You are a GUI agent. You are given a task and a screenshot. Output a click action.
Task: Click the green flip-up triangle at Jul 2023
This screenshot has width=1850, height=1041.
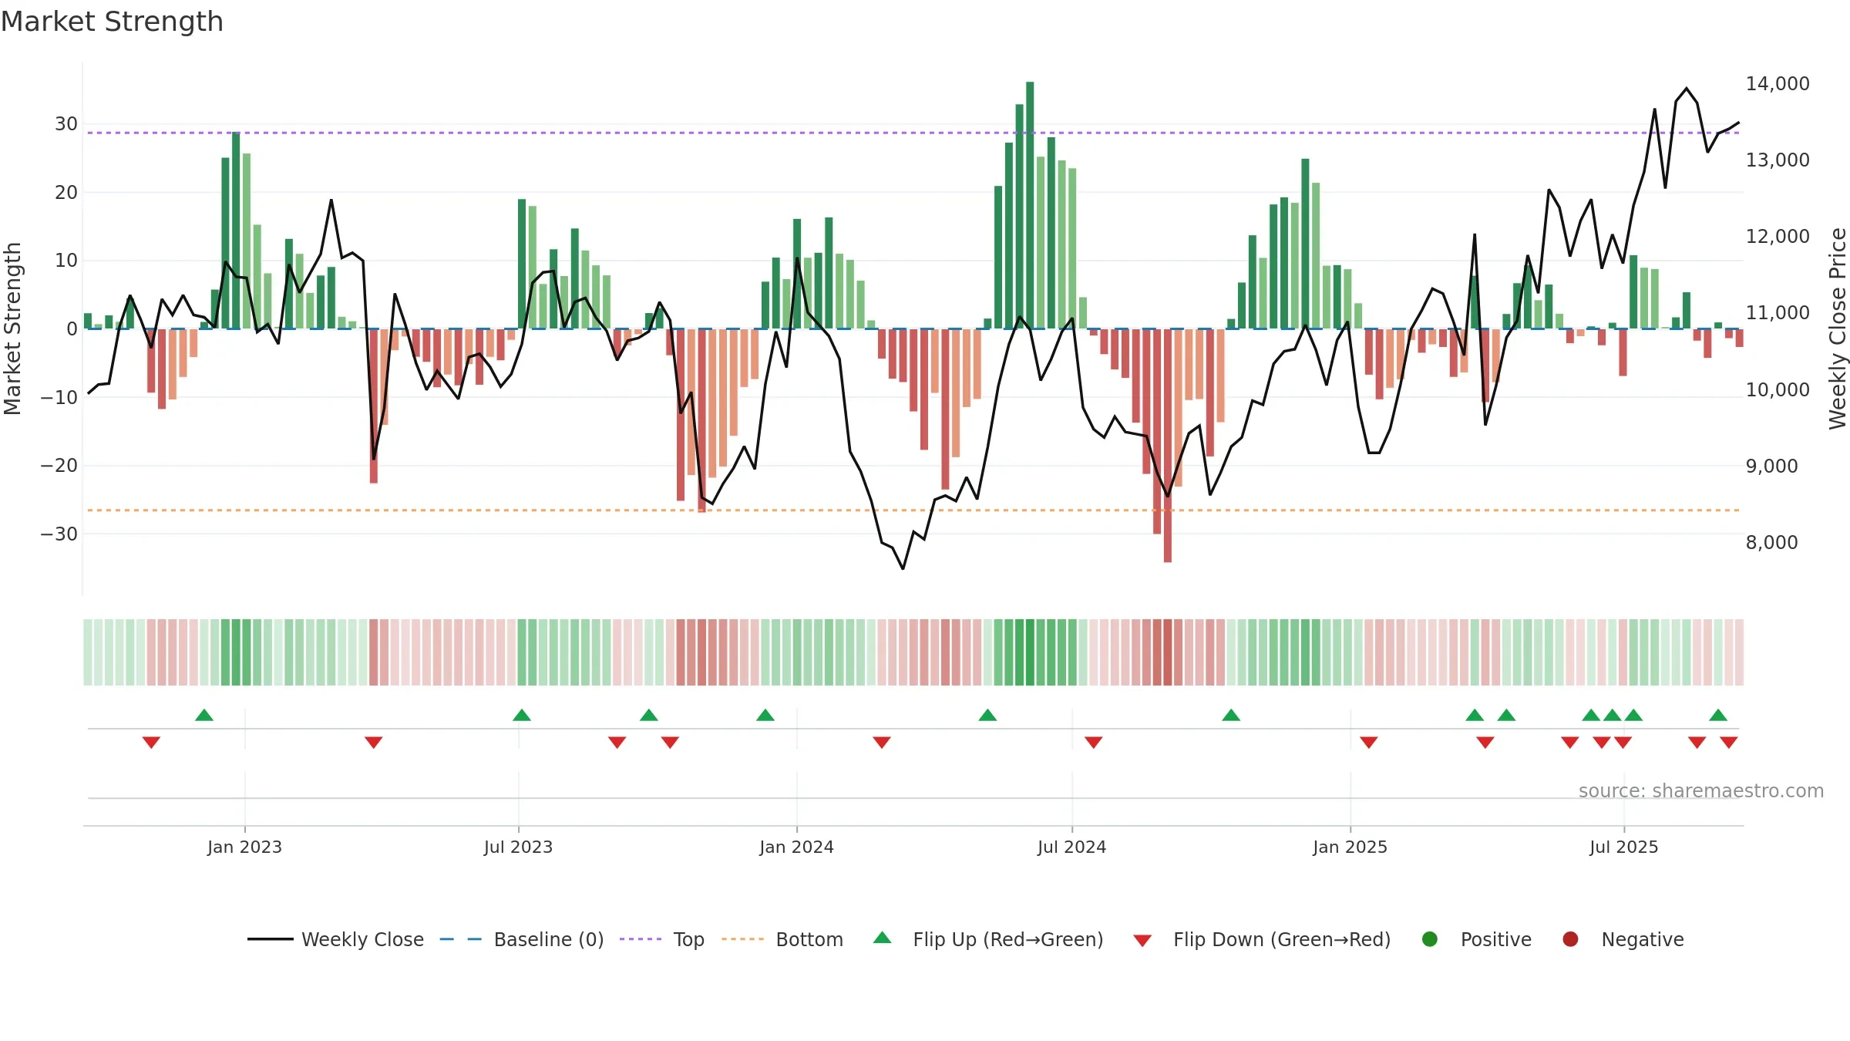click(x=522, y=715)
